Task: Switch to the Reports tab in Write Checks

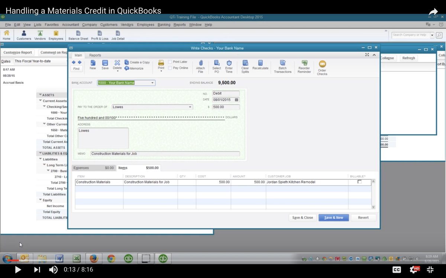Action: (x=95, y=55)
